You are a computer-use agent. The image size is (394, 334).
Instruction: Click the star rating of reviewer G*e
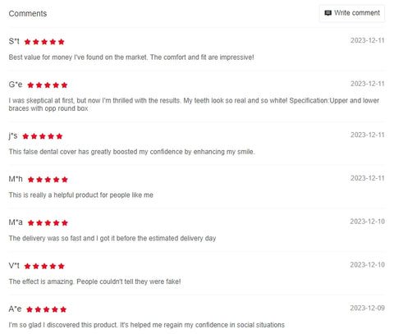coord(48,85)
